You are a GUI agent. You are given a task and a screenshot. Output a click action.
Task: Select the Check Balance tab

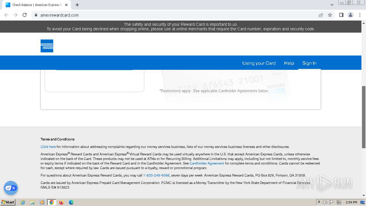tap(36, 5)
